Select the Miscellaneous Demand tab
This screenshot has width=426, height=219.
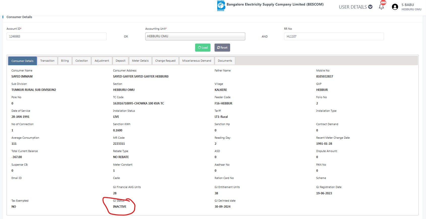coord(197,61)
